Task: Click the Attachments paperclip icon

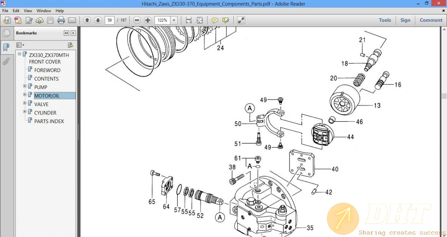Action: tap(6, 62)
